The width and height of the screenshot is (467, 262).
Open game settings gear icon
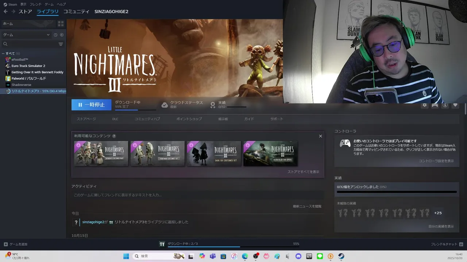(x=424, y=105)
